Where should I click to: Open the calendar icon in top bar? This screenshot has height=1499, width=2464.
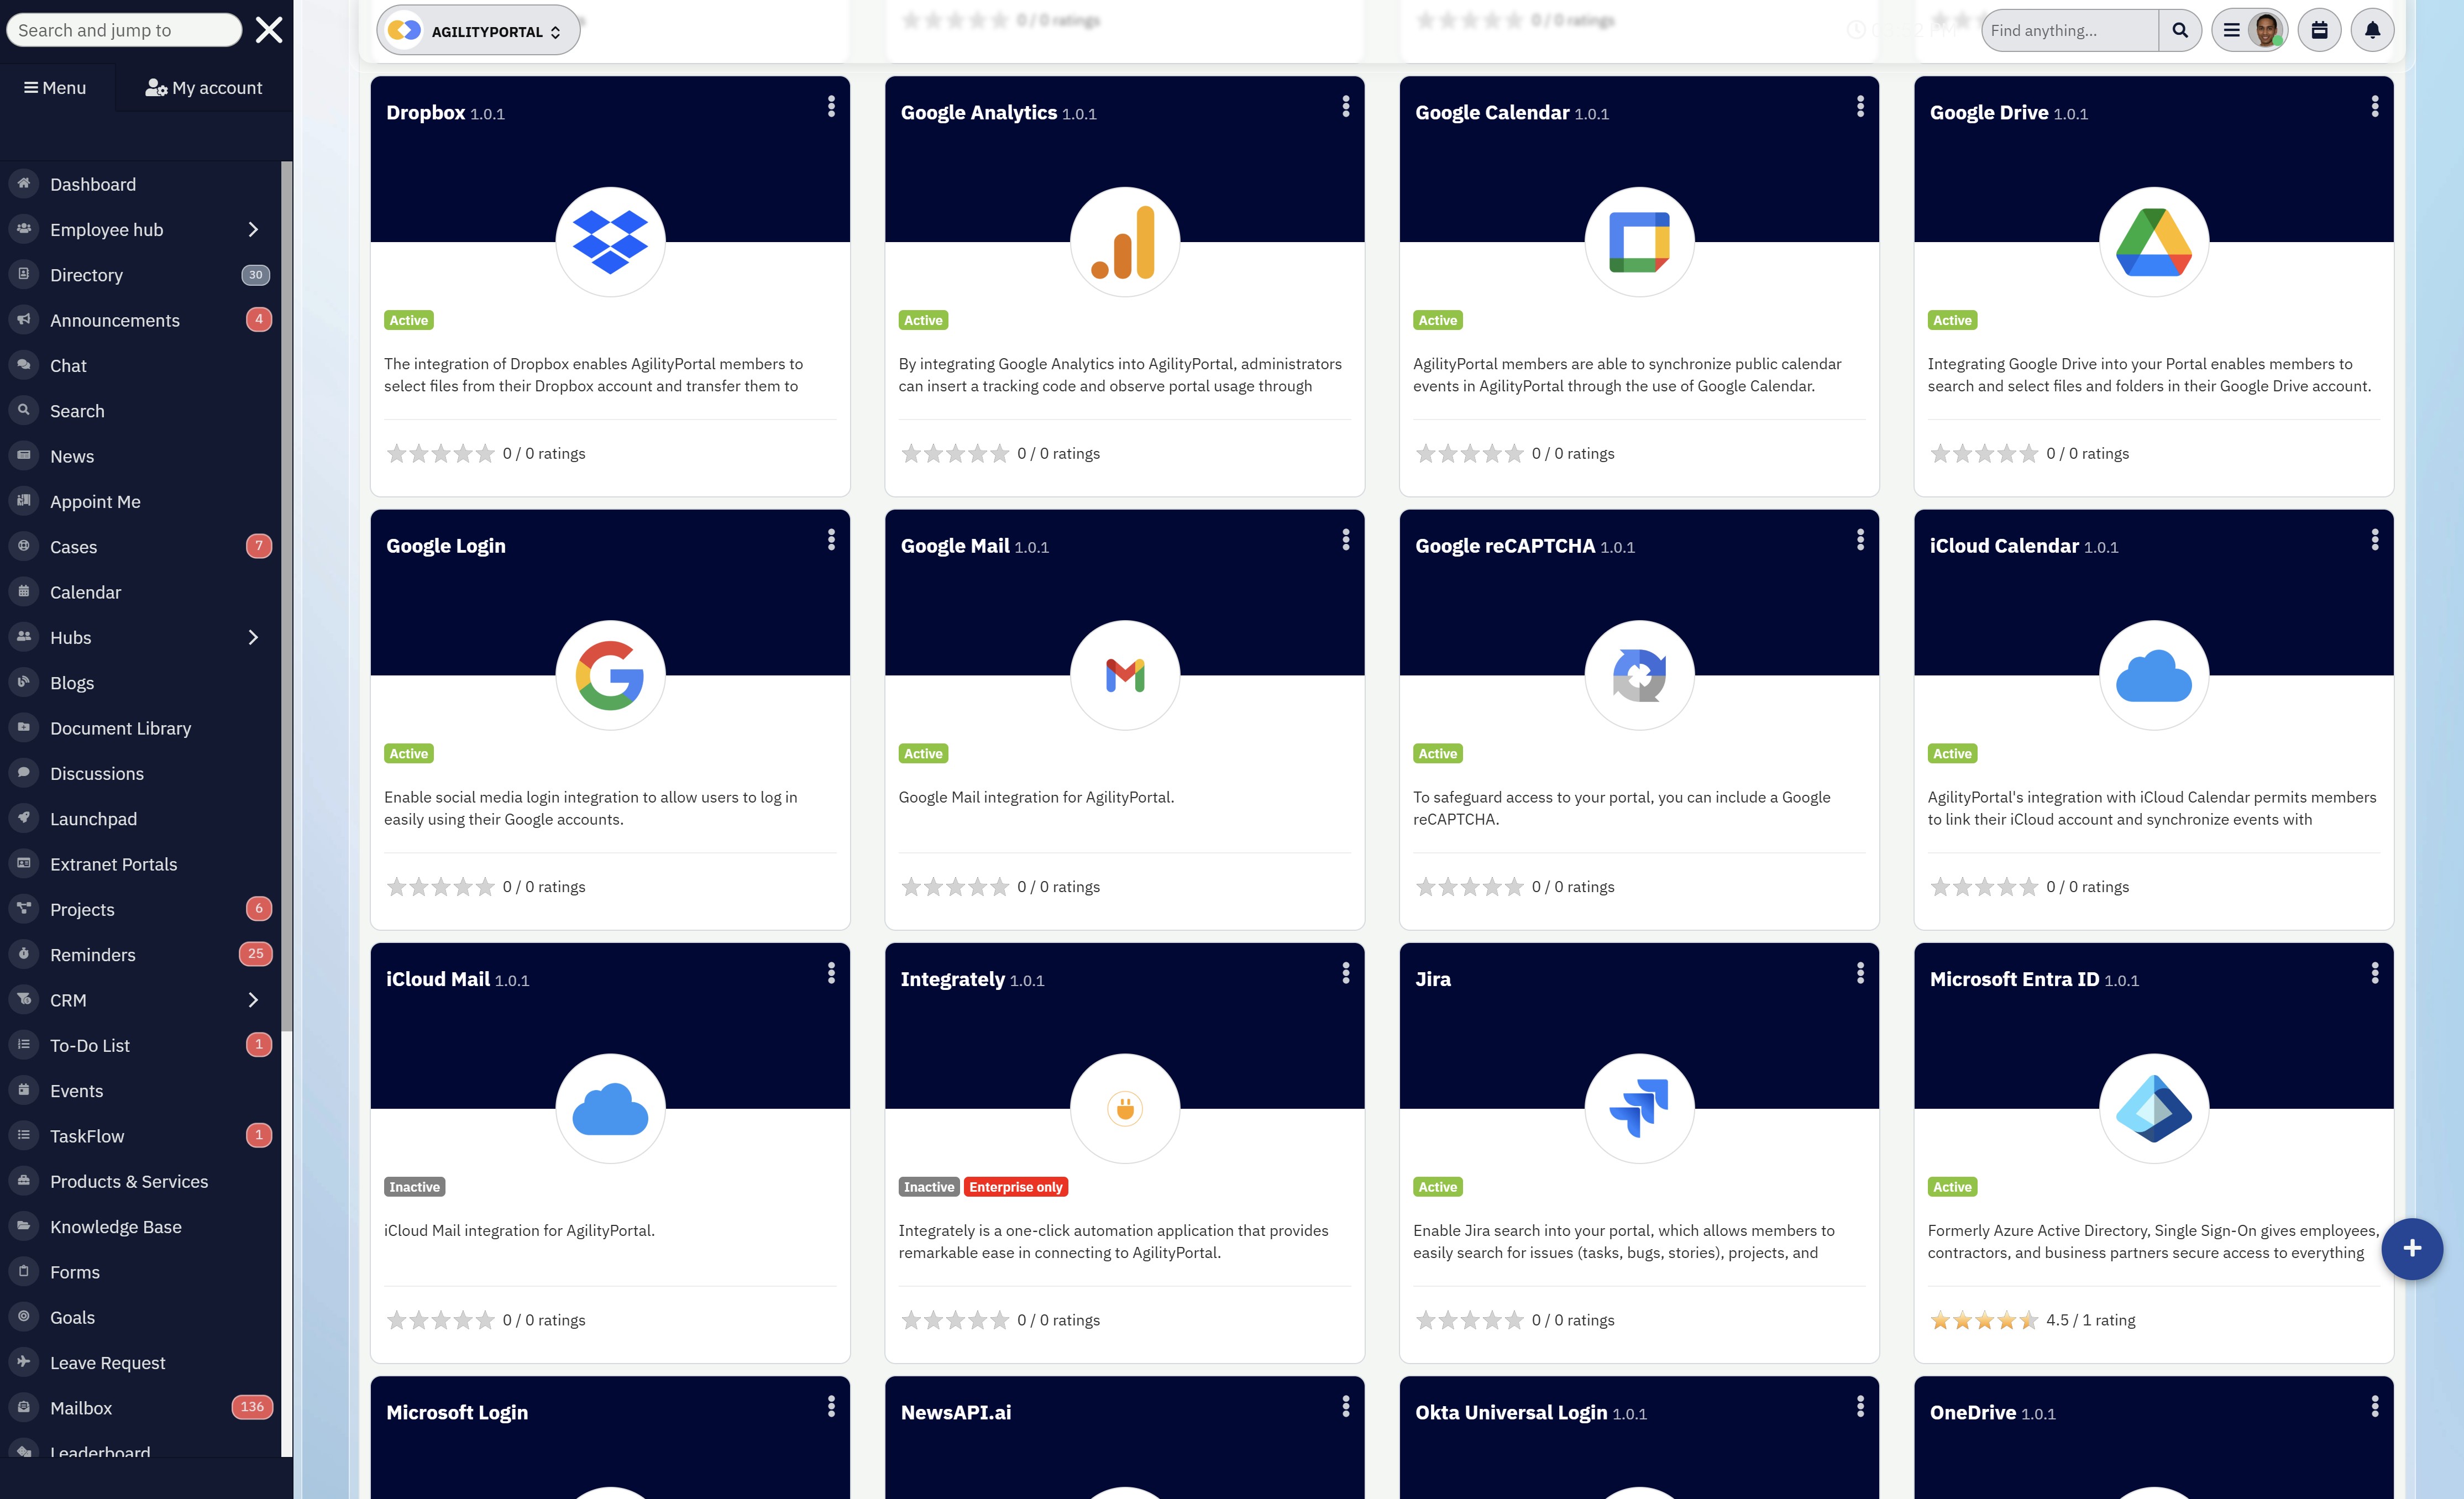coord(2319,30)
